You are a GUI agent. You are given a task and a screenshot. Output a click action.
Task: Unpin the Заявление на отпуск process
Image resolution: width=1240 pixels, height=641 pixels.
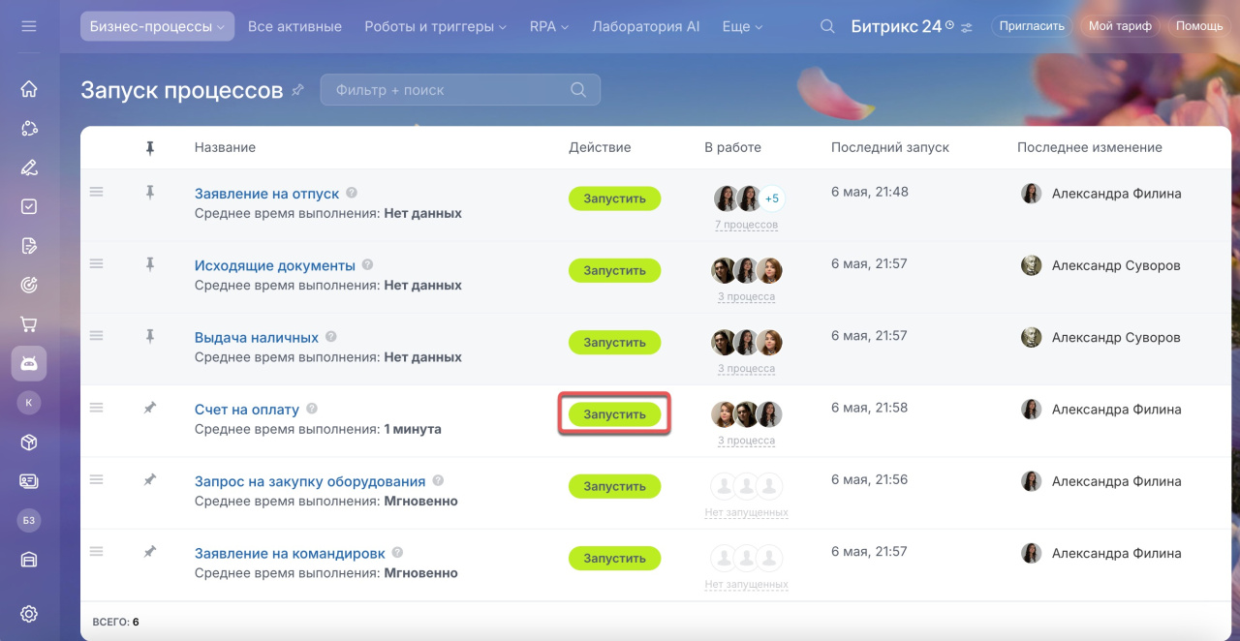click(x=149, y=193)
